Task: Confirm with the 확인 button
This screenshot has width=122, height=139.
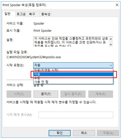Action: click(x=60, y=133)
